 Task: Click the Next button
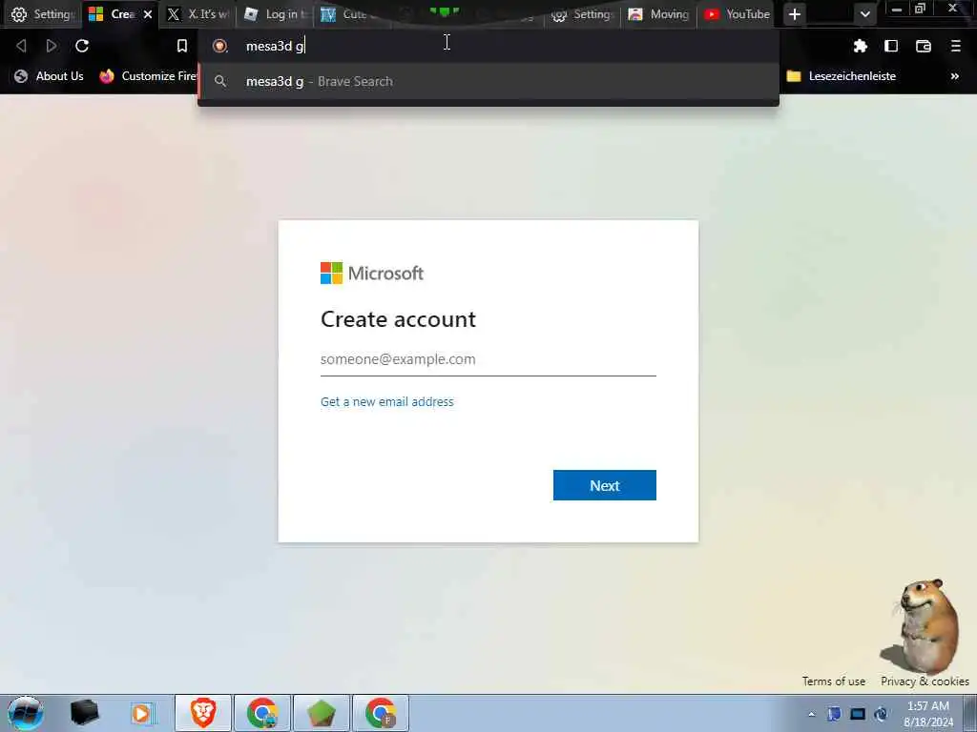[x=604, y=485]
